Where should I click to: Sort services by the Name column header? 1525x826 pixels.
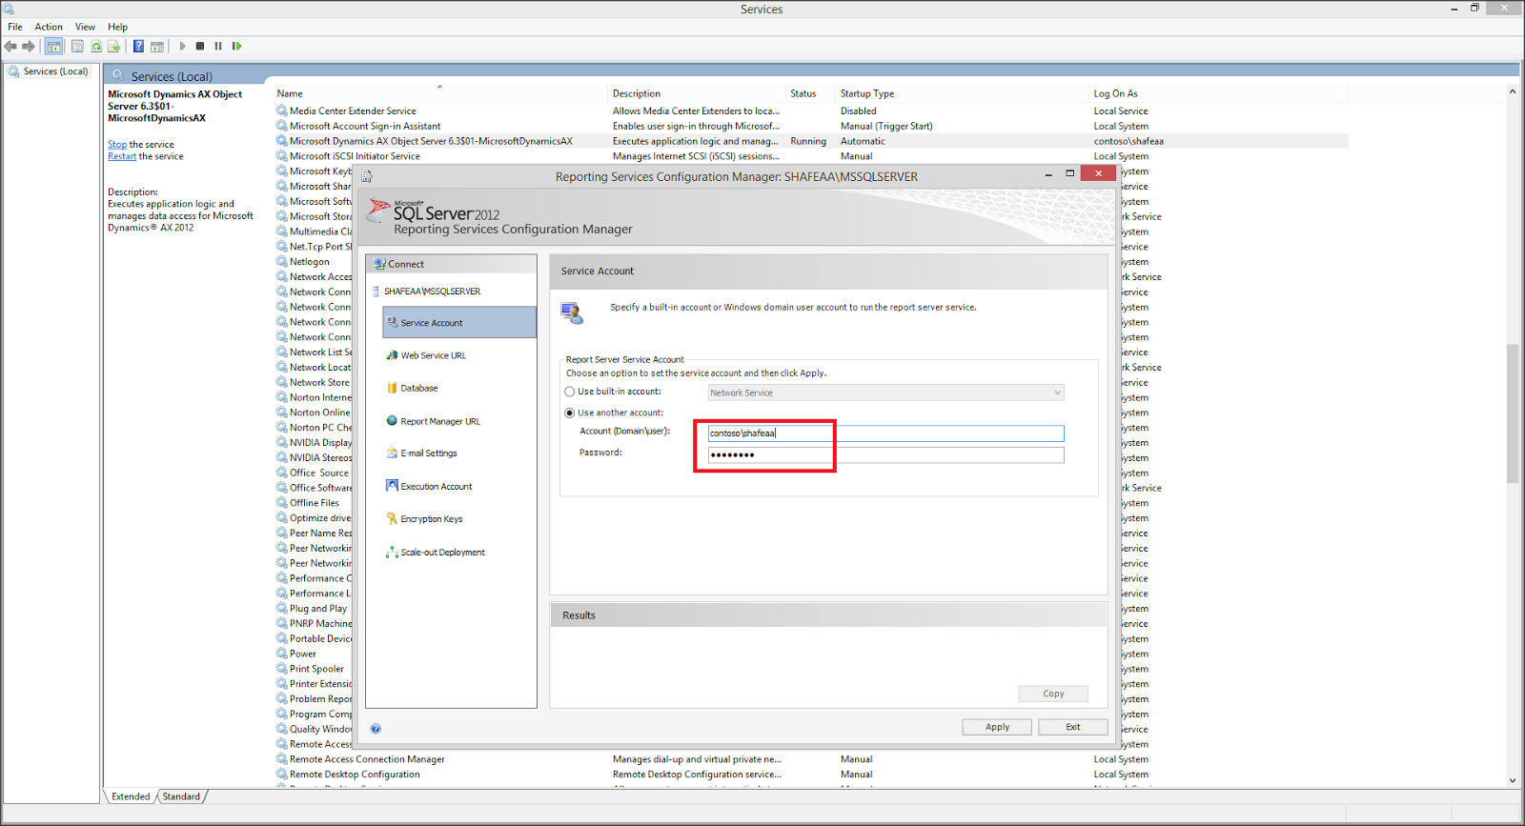coord(440,93)
